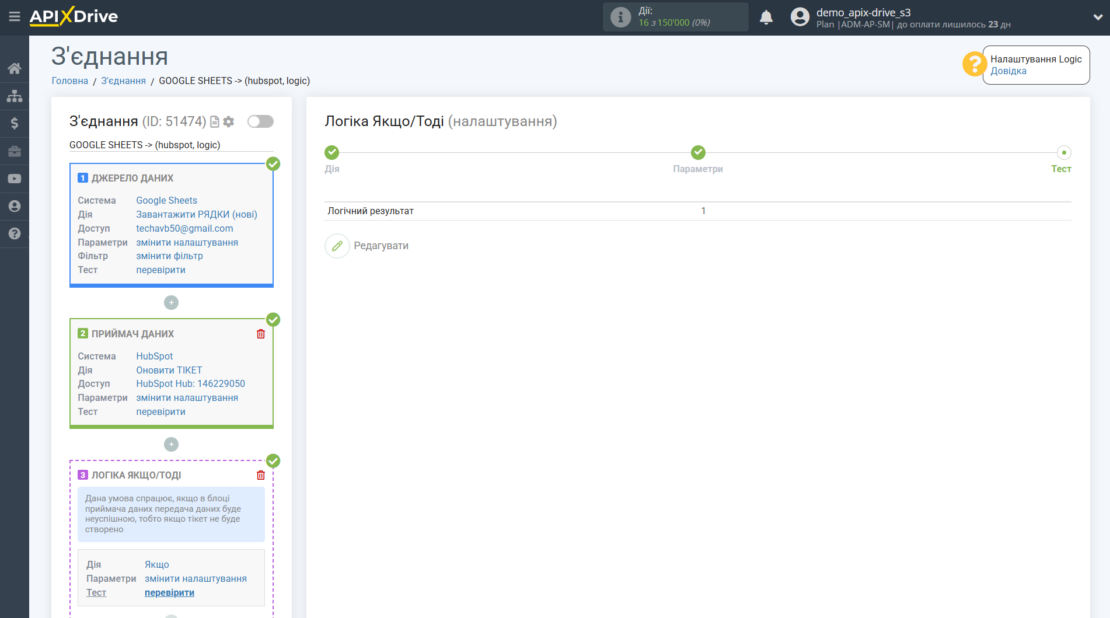Select the Логічний результат row label
The image size is (1110, 618).
coord(371,211)
